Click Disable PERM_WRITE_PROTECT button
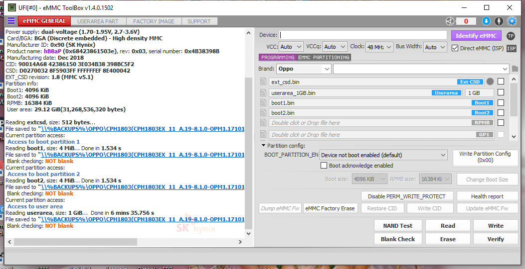The image size is (525, 269). click(407, 196)
